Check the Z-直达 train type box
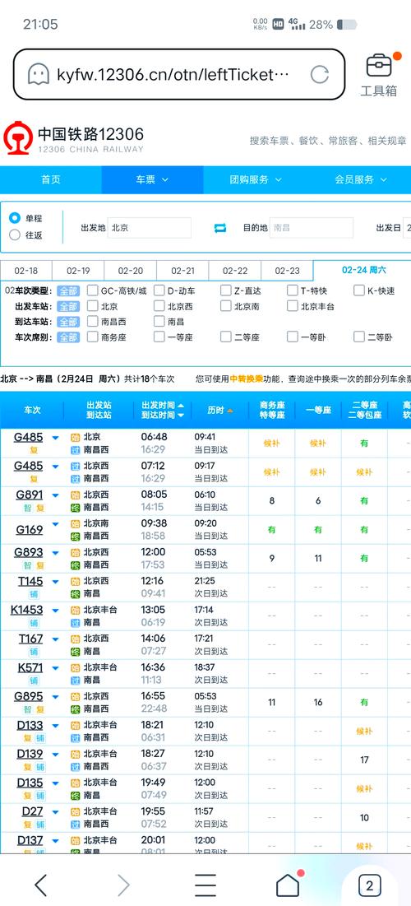 (x=225, y=290)
